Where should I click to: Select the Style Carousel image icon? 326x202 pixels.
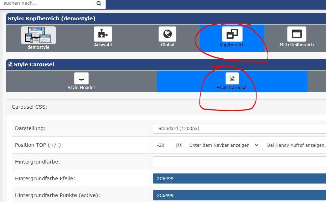coord(232,78)
